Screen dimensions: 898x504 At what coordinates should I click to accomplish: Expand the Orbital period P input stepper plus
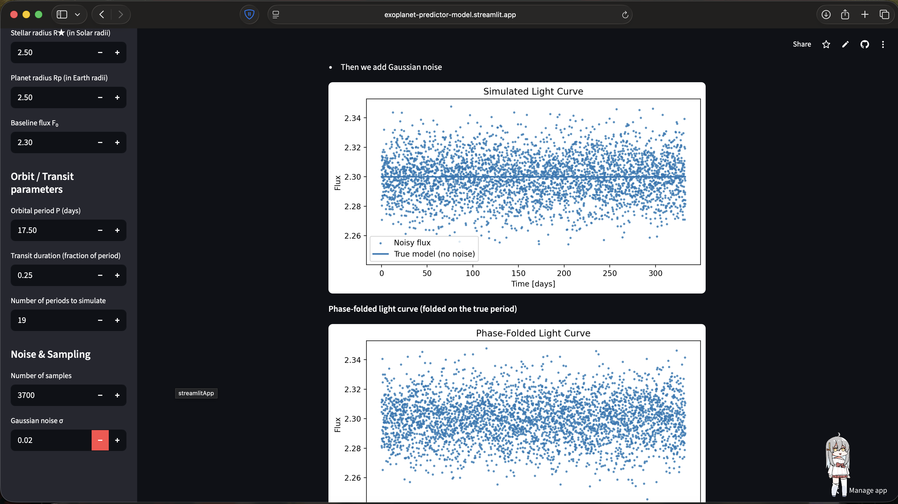pos(117,230)
